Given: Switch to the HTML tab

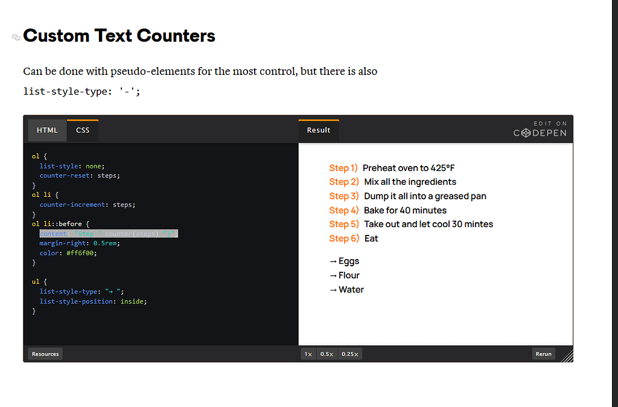Looking at the screenshot, I should click(x=47, y=130).
